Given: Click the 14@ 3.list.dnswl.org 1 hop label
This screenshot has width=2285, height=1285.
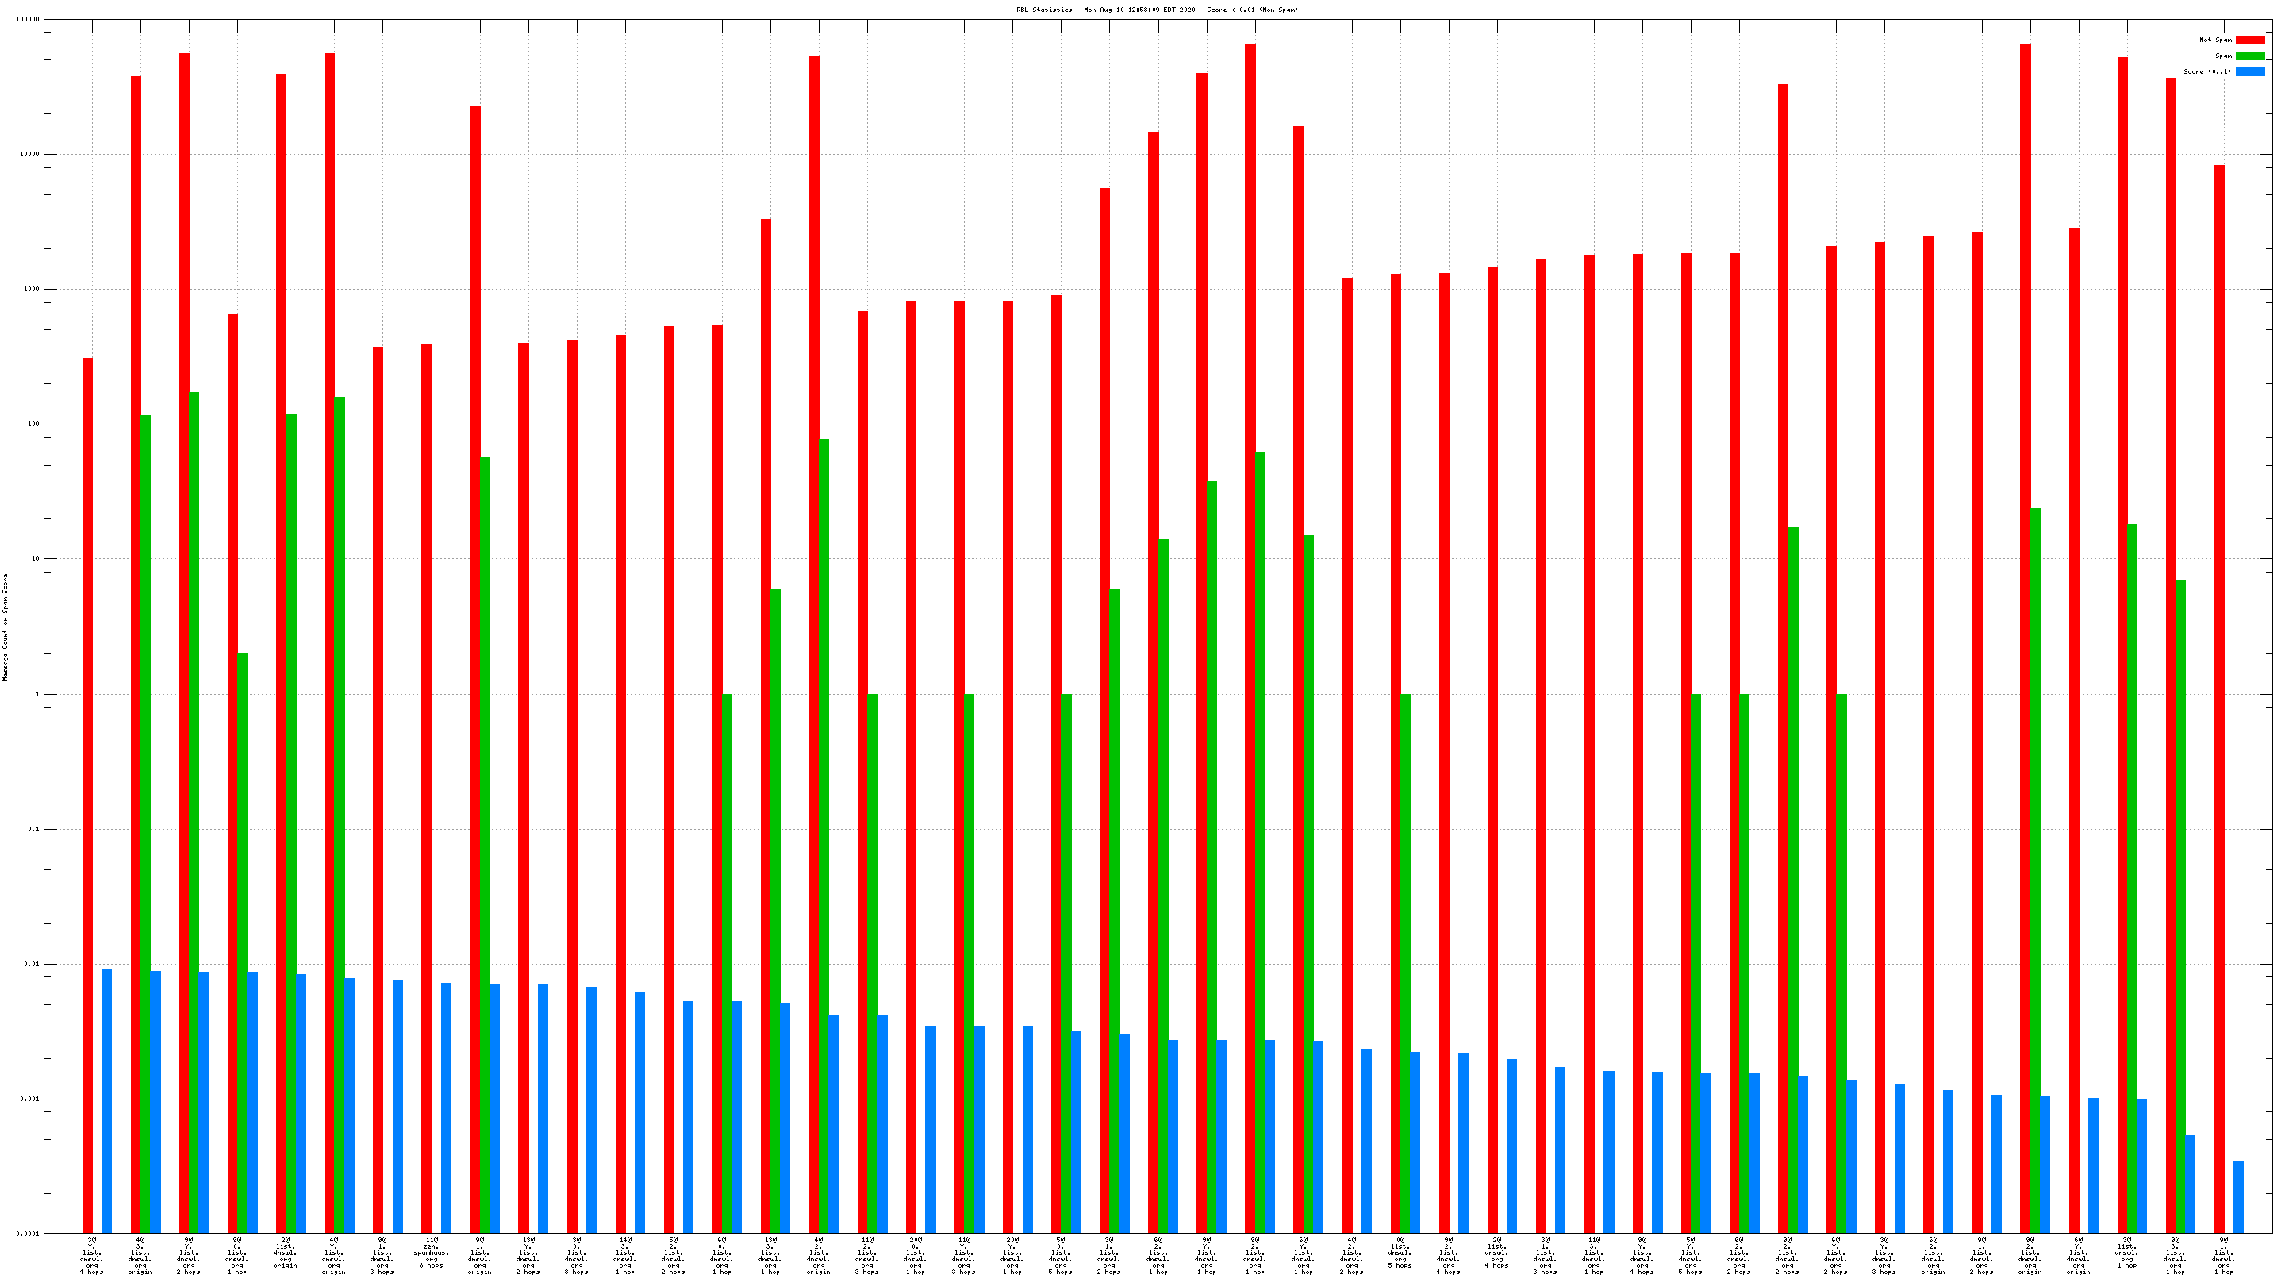Looking at the screenshot, I should (x=625, y=1255).
